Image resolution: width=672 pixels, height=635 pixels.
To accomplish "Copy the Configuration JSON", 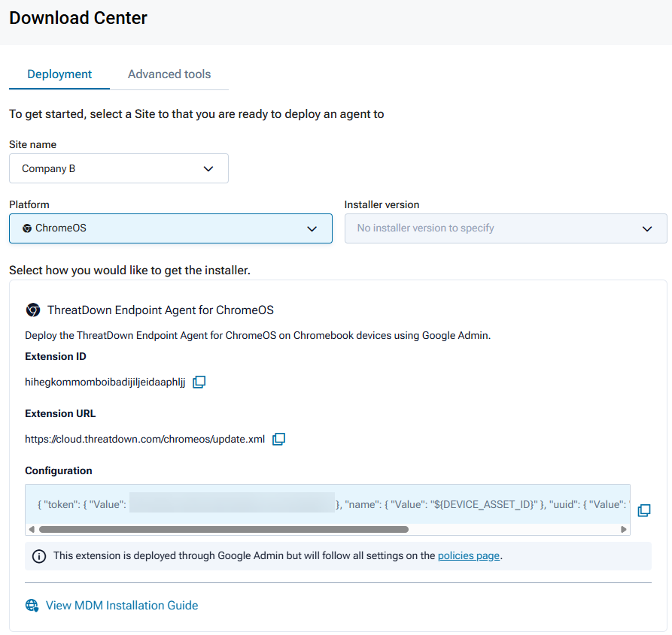I will (643, 510).
